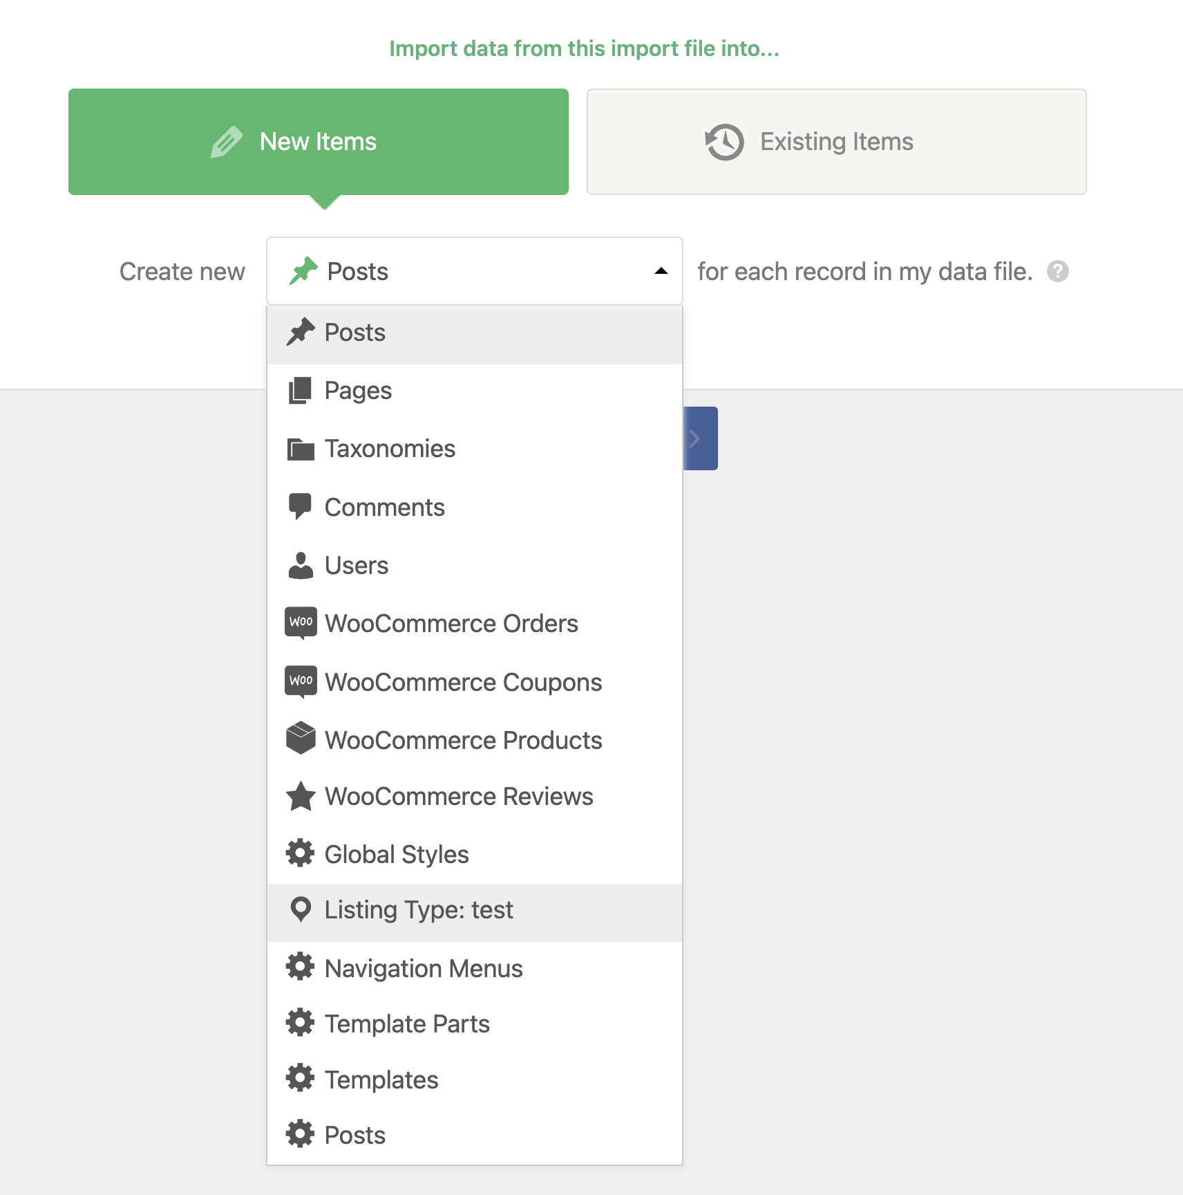Collapse the post type dropdown arrow
The image size is (1183, 1195).
click(x=661, y=271)
